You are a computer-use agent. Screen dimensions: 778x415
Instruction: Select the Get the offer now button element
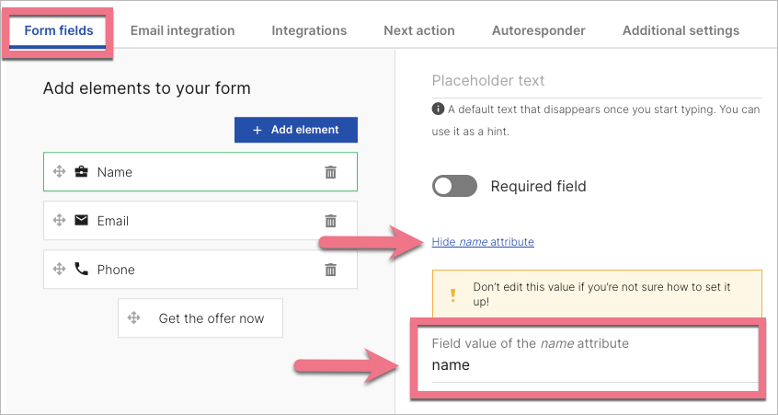click(x=211, y=318)
